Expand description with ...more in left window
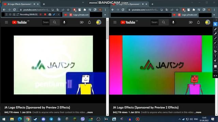 89,112
